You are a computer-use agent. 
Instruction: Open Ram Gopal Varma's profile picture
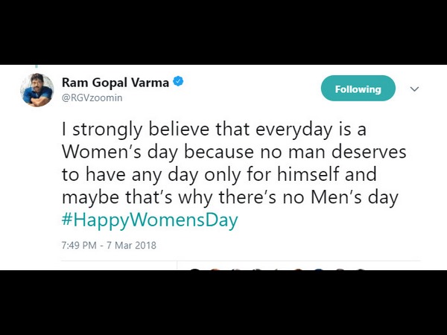(37, 90)
